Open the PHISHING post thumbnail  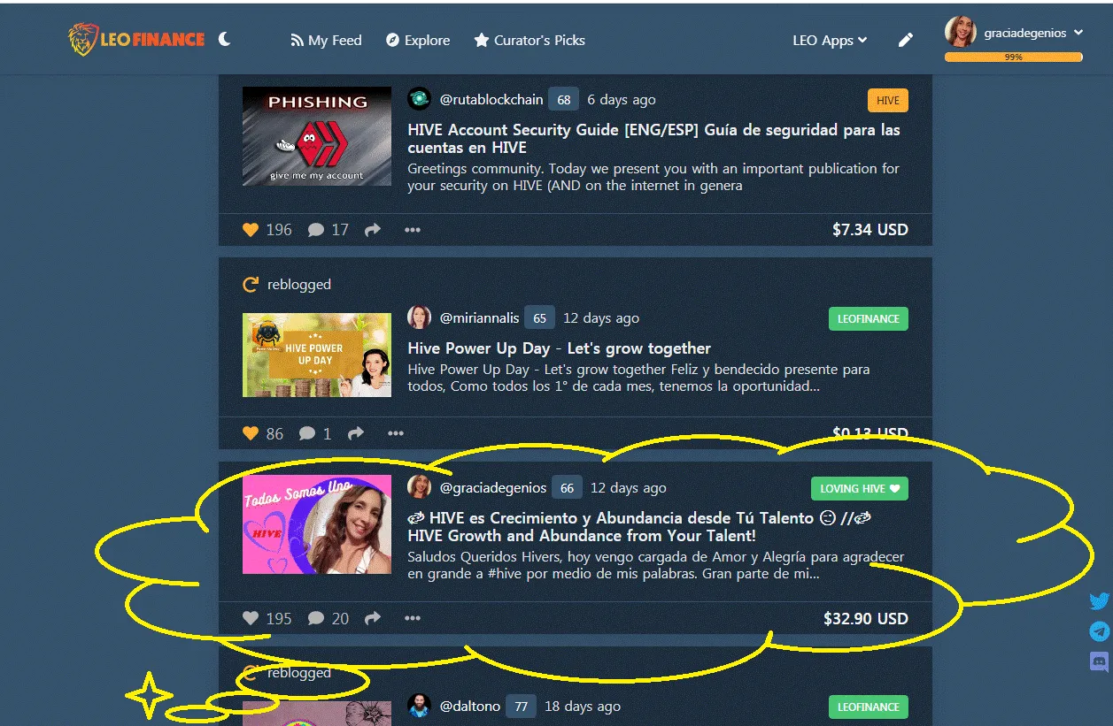click(x=317, y=136)
